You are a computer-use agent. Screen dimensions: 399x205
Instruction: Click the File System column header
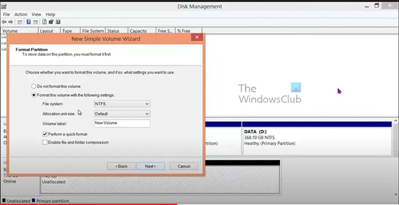click(x=93, y=31)
